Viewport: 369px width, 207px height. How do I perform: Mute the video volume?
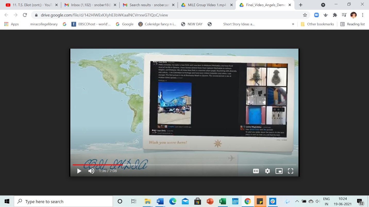click(91, 171)
